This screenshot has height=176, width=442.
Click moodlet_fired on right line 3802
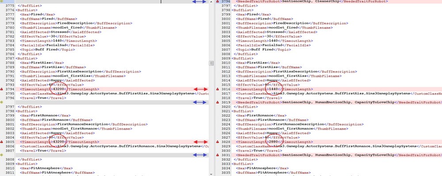pos(284,28)
